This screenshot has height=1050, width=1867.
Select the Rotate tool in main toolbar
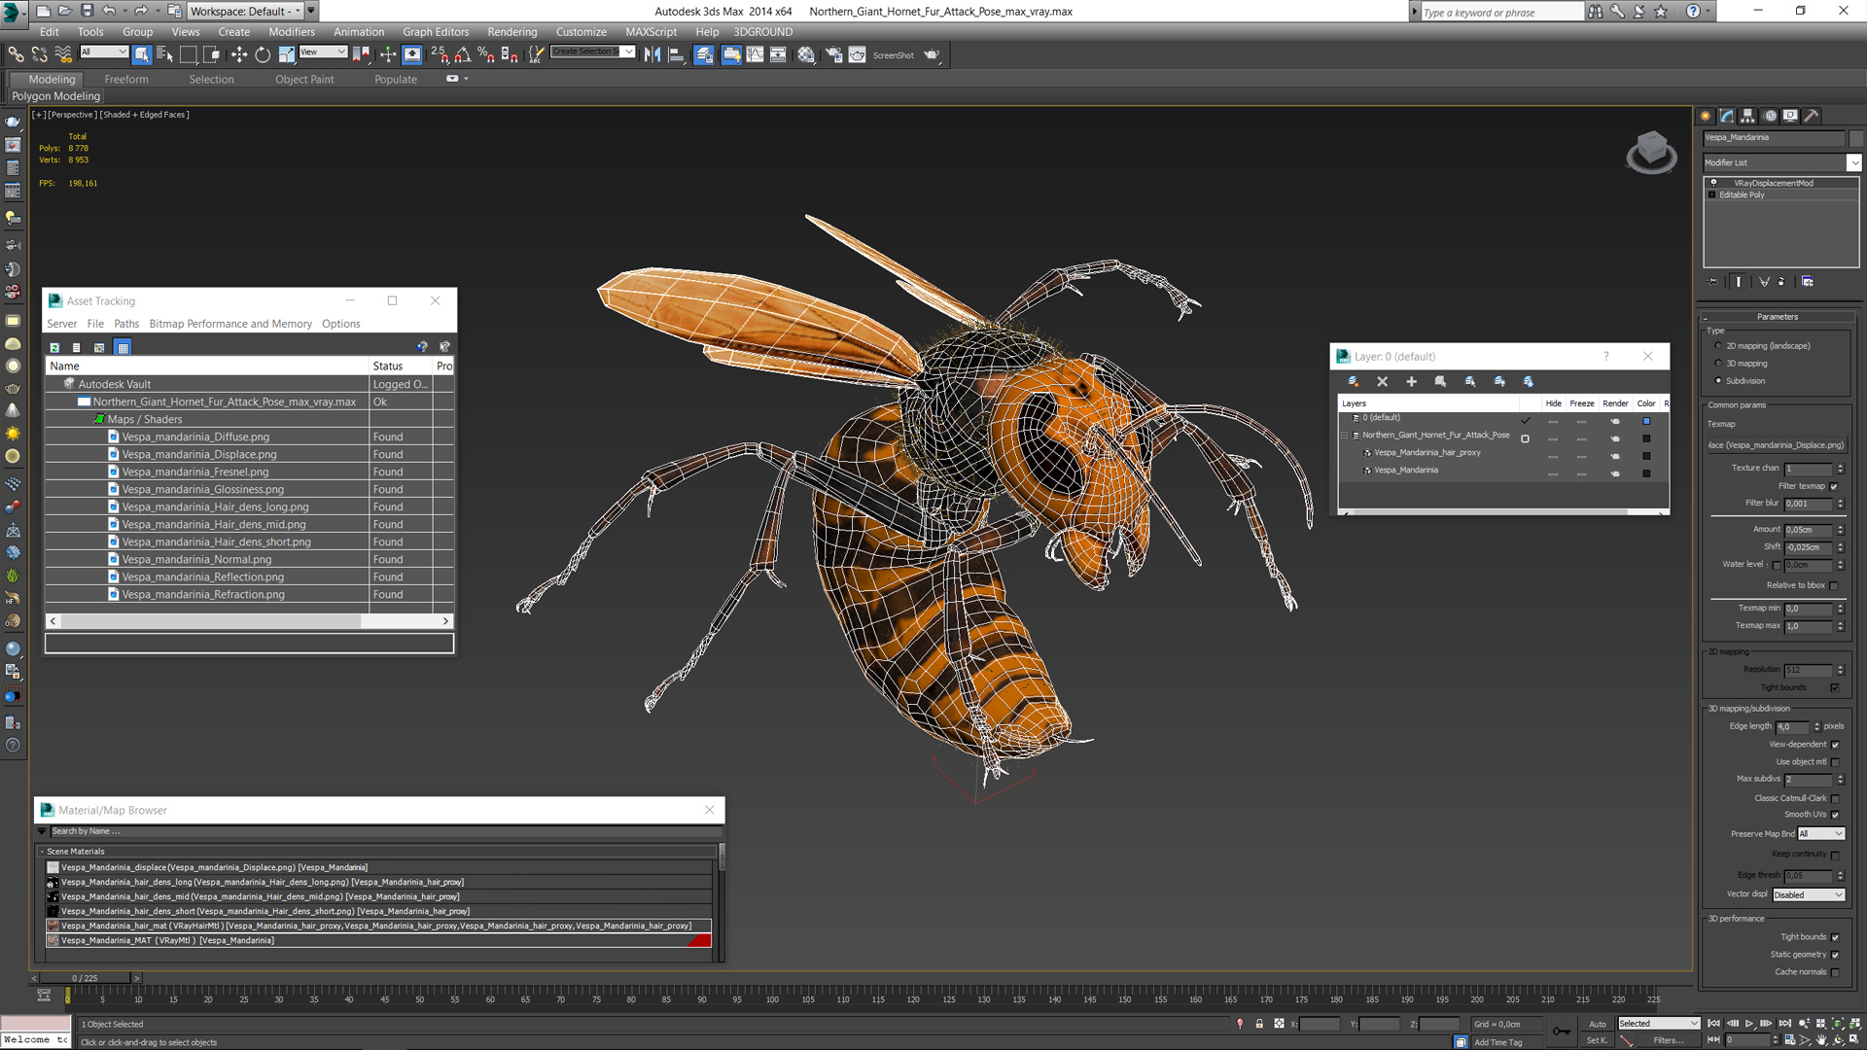click(263, 55)
